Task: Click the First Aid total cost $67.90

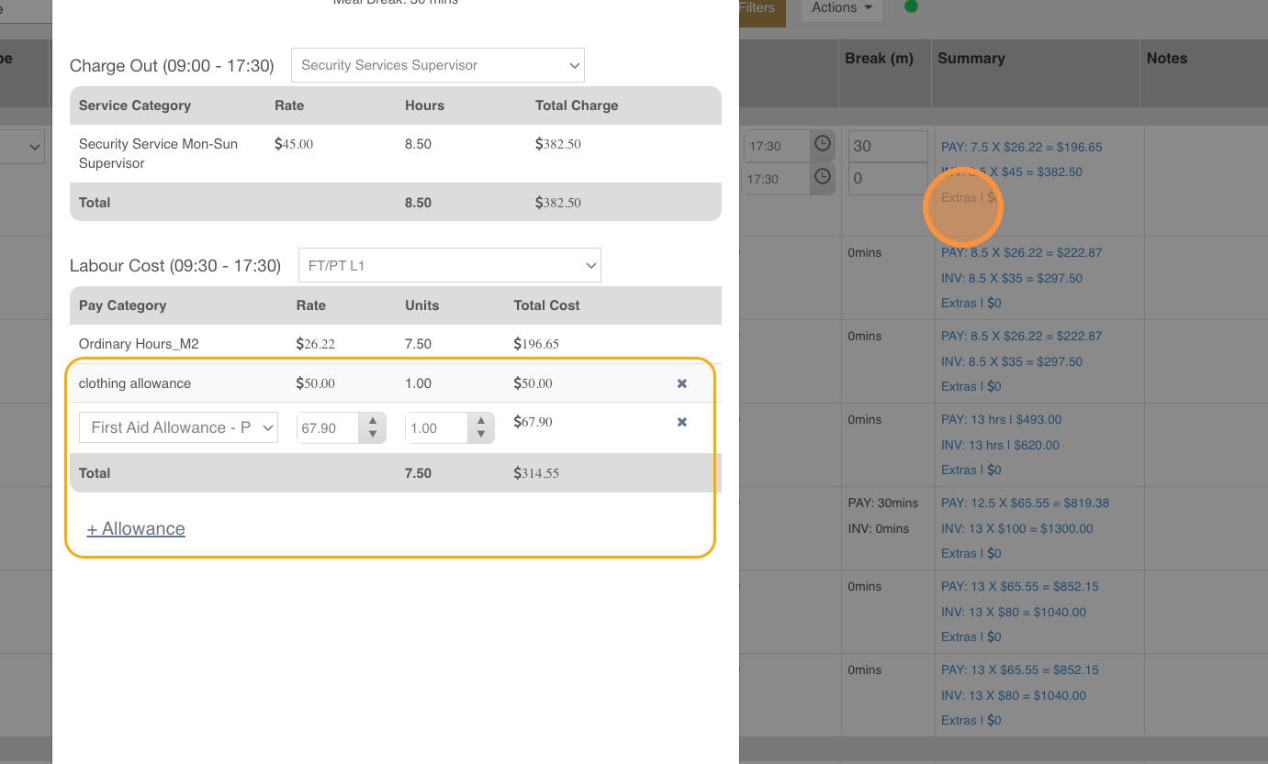Action: [533, 422]
